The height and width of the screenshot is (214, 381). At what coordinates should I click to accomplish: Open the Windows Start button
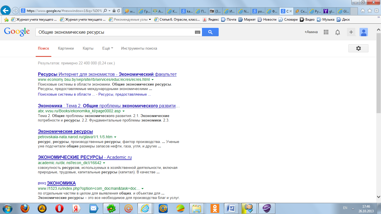click(x=7, y=208)
